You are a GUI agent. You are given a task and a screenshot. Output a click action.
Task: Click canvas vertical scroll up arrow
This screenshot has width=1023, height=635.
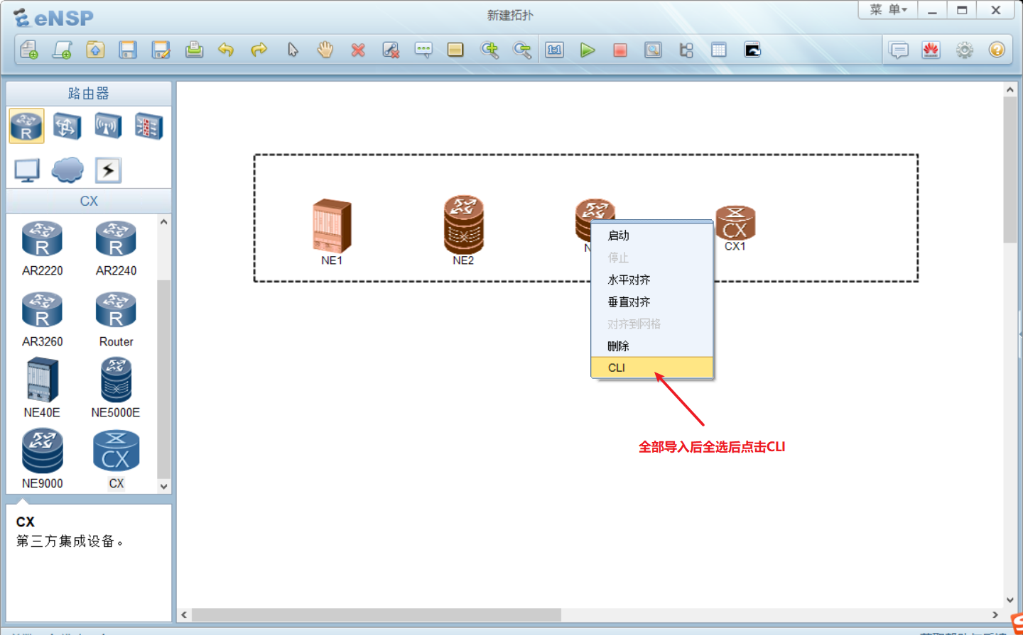click(1010, 90)
